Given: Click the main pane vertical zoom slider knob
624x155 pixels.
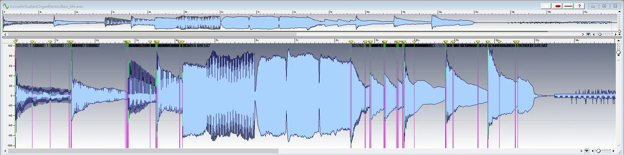Looking at the screenshot, I should (x=618, y=52).
